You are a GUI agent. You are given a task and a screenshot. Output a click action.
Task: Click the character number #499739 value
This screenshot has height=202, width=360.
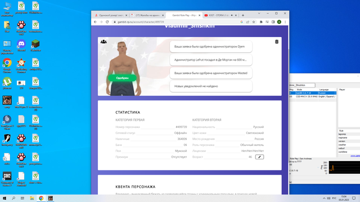click(x=181, y=127)
